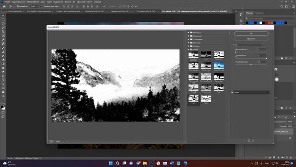Select the Hand tool
This screenshot has height=167, width=296.
click(x=3, y=92)
